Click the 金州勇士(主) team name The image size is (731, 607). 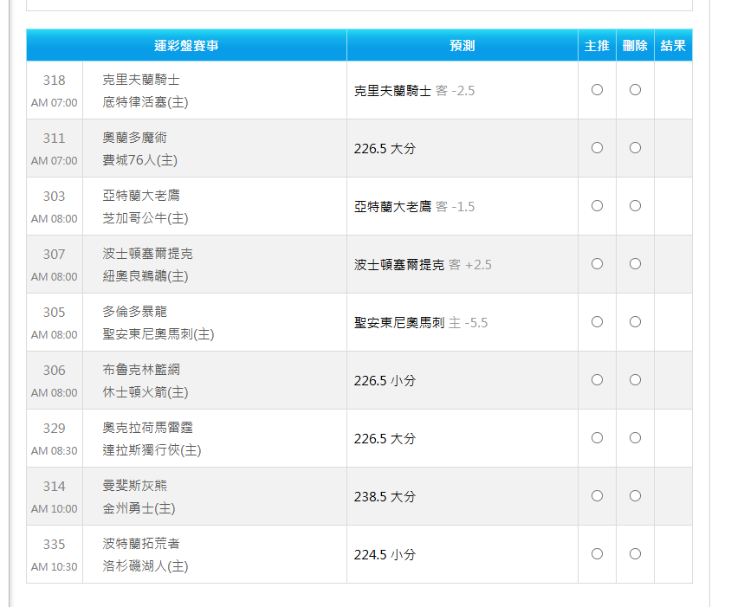[139, 508]
